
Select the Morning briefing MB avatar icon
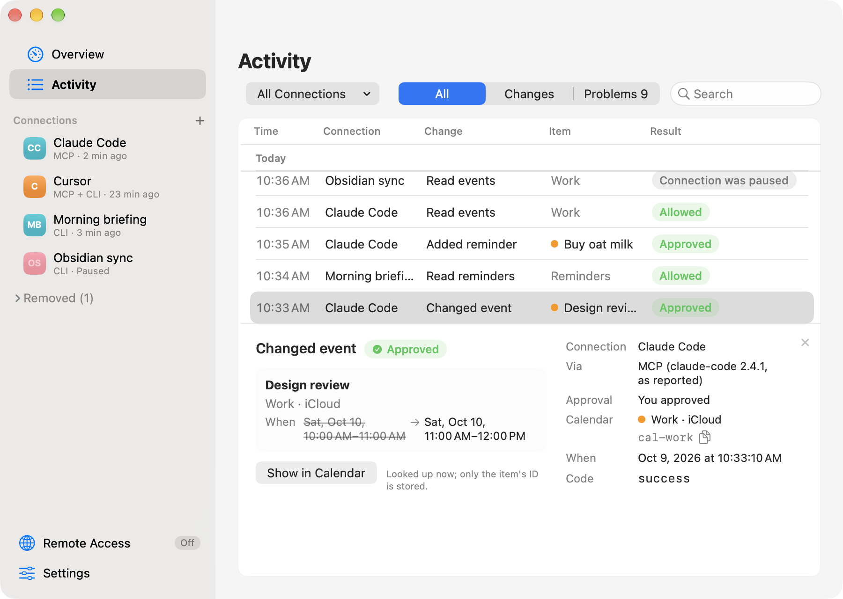pyautogui.click(x=35, y=225)
